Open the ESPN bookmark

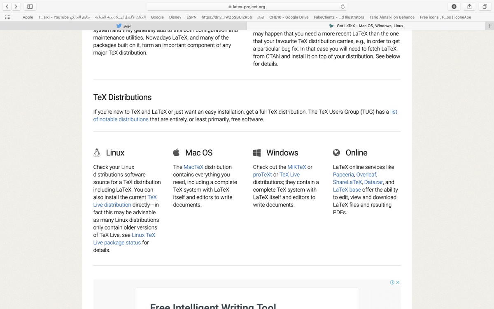[x=191, y=17]
